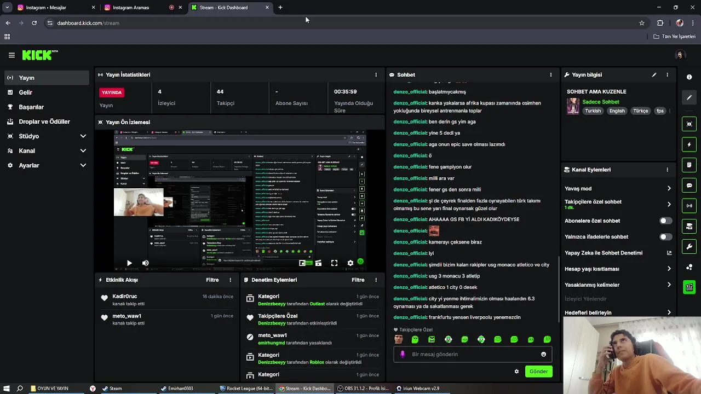Toggle Abonelere özel sohbet switch
The height and width of the screenshot is (394, 701).
[665, 221]
